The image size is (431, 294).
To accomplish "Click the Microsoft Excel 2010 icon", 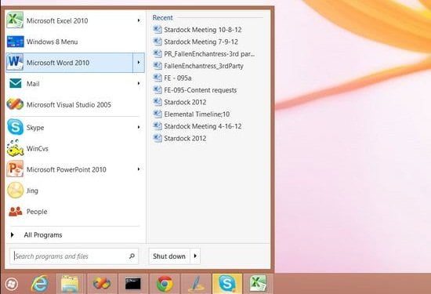I will 15,20.
